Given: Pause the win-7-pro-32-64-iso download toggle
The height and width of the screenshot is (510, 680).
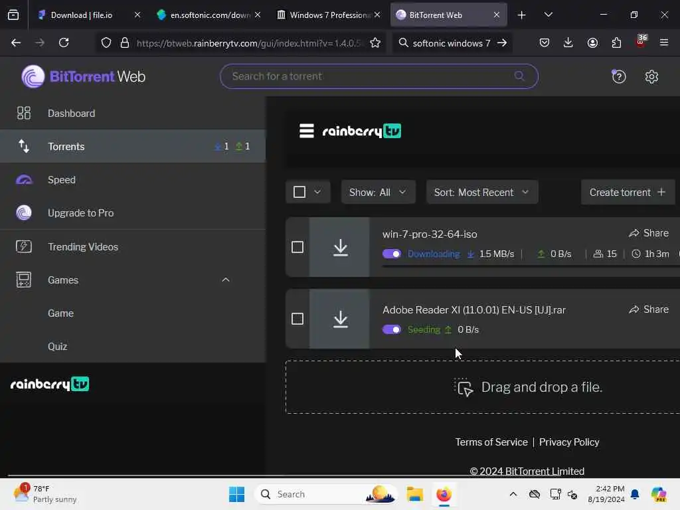Looking at the screenshot, I should click(392, 254).
